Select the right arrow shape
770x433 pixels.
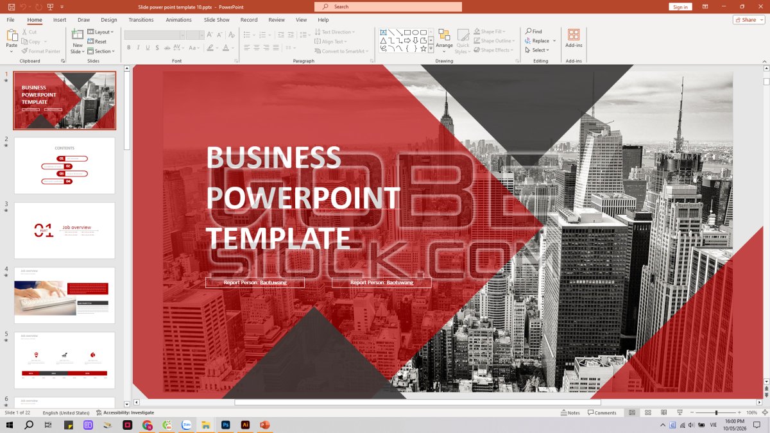(x=407, y=40)
